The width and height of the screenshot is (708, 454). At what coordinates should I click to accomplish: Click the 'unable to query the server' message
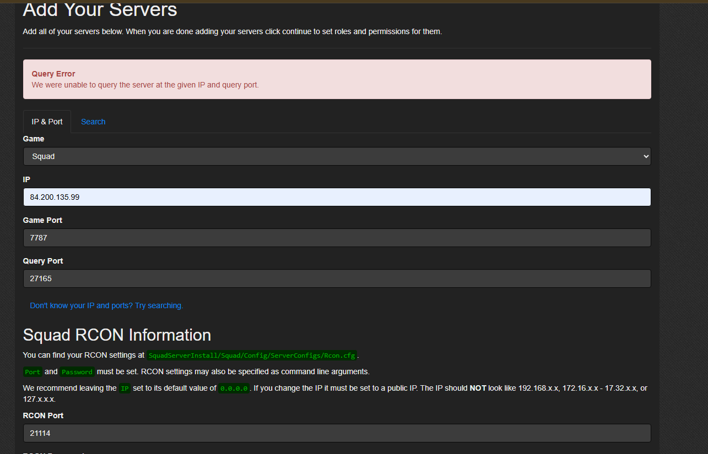pyautogui.click(x=145, y=85)
